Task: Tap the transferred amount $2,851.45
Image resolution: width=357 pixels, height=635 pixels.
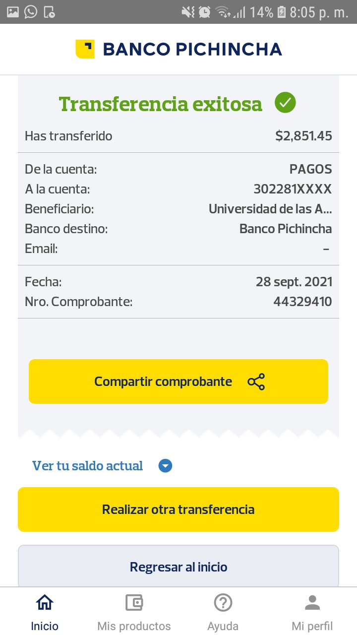Action: [303, 136]
